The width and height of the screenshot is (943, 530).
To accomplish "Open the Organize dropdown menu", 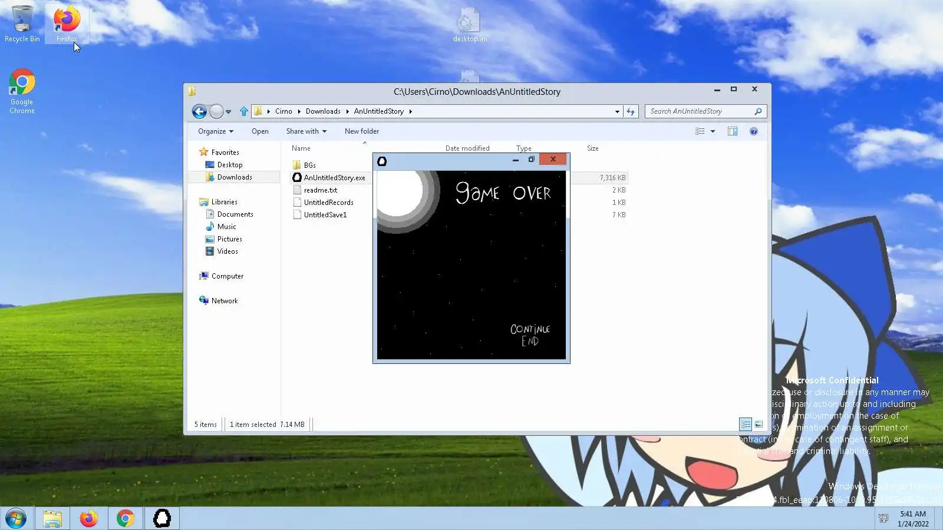I will [216, 131].
